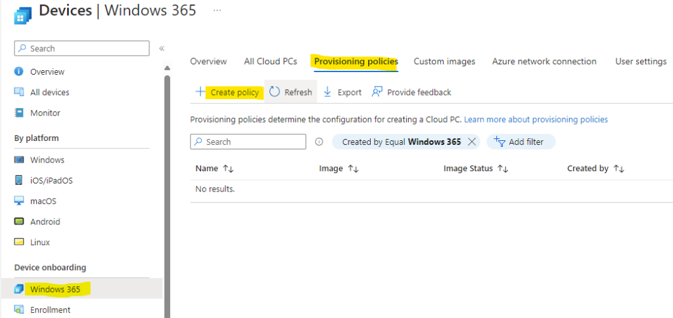The width and height of the screenshot is (673, 318).
Task: Click the funnel icon on Add filter
Action: pos(499,141)
